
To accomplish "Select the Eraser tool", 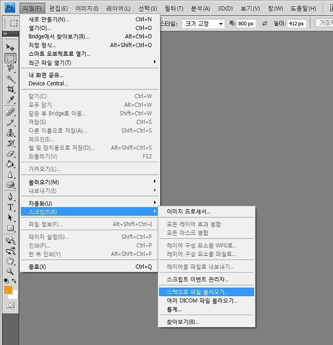I will tap(10, 154).
